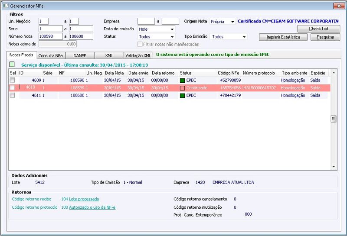Click the vertical scrollbar thumb of the notes grid
The height and width of the screenshot is (236, 347).
(x=334, y=119)
